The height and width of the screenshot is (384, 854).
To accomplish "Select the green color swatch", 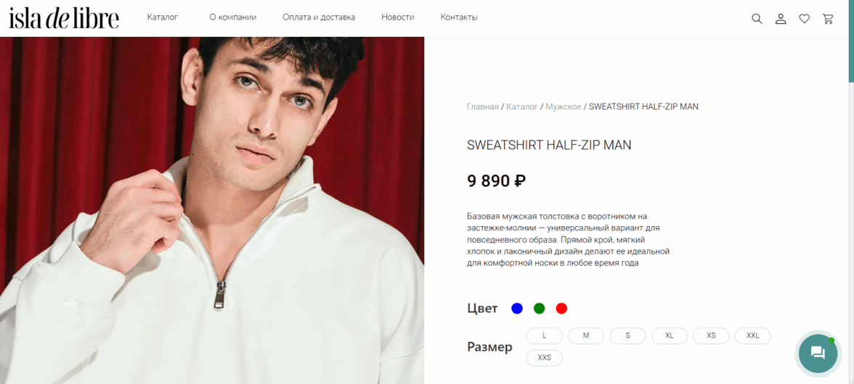I will [539, 309].
